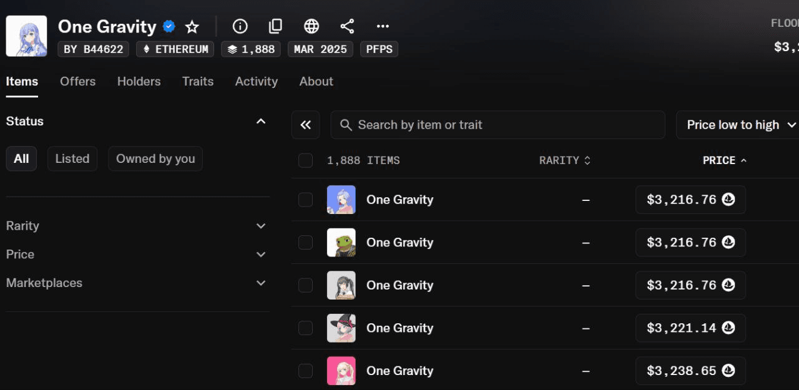
Task: Click the marketplace logo beside the $3,238.65 price
Action: point(728,371)
